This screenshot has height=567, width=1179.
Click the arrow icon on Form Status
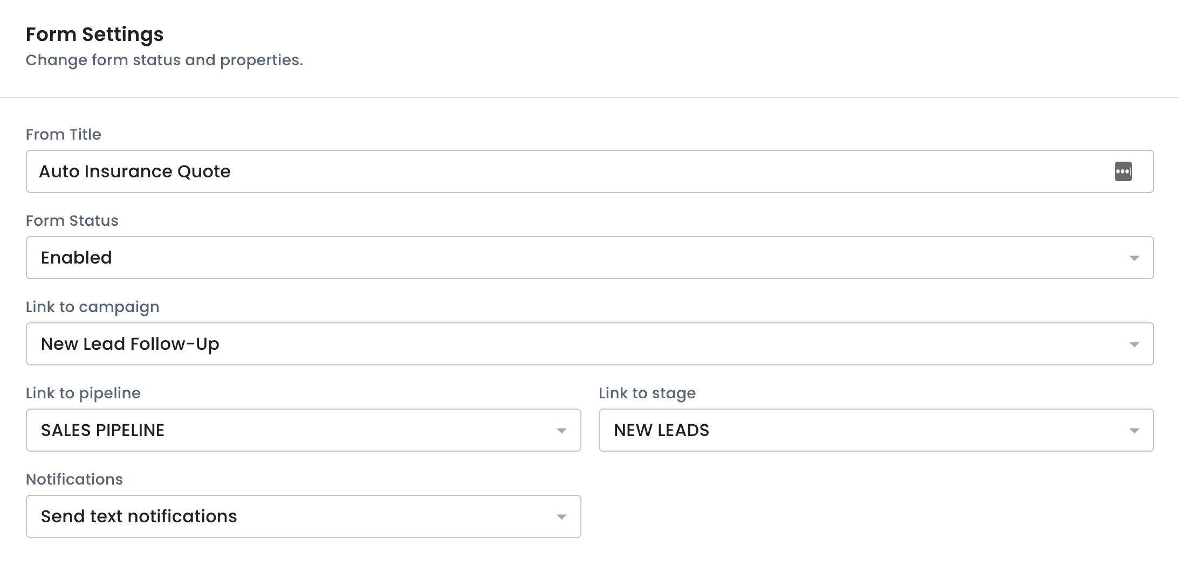(x=1134, y=258)
